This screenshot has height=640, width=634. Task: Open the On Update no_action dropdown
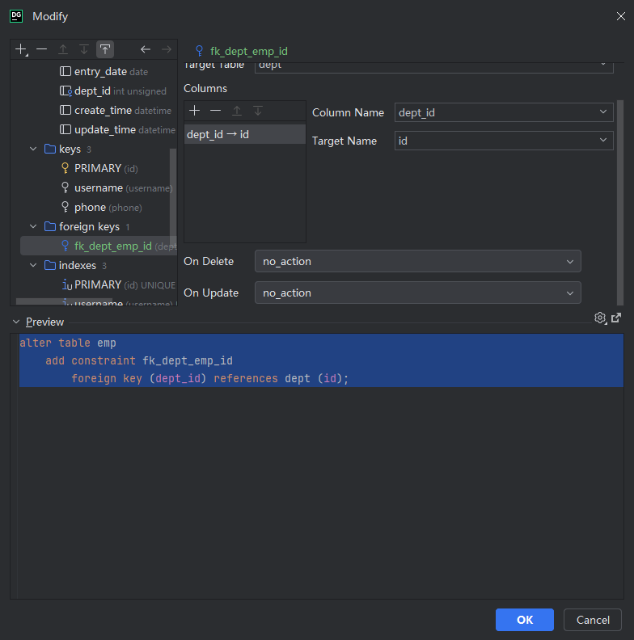pos(418,293)
